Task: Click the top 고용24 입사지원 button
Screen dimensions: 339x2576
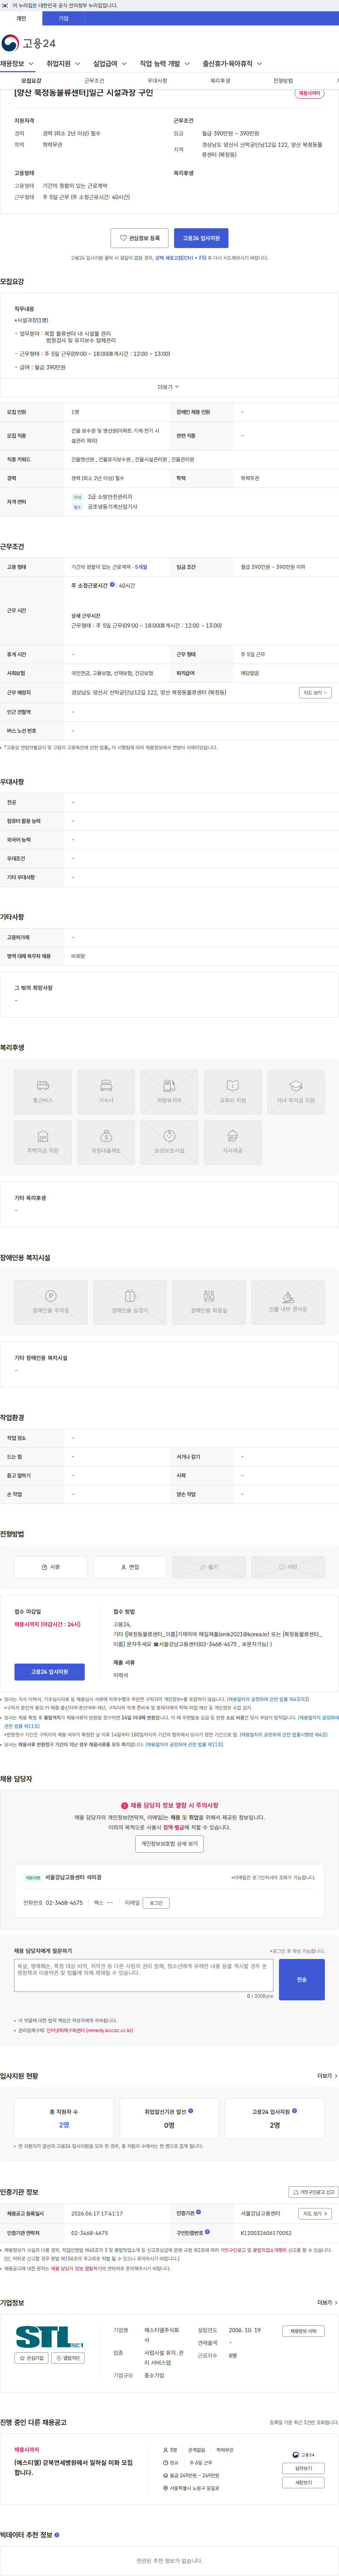Action: coord(201,238)
